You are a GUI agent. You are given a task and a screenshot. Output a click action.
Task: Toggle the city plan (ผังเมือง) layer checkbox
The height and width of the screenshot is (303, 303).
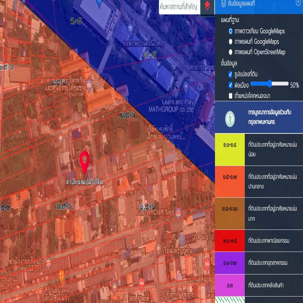230,84
